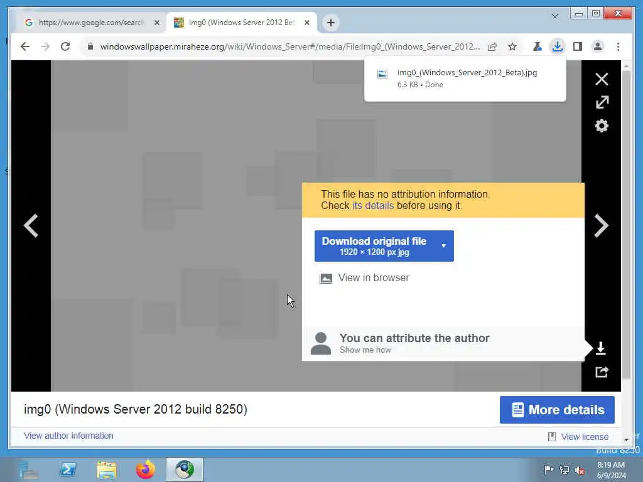Expand the download size options arrow

(443, 246)
